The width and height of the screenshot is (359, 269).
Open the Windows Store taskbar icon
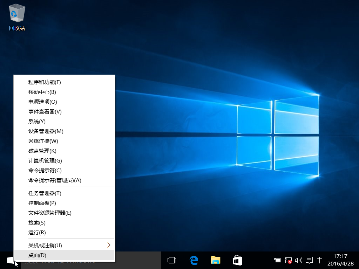tap(237, 260)
